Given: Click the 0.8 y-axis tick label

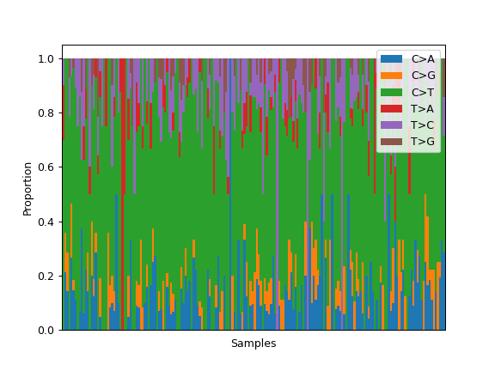Looking at the screenshot, I should 46,113.
